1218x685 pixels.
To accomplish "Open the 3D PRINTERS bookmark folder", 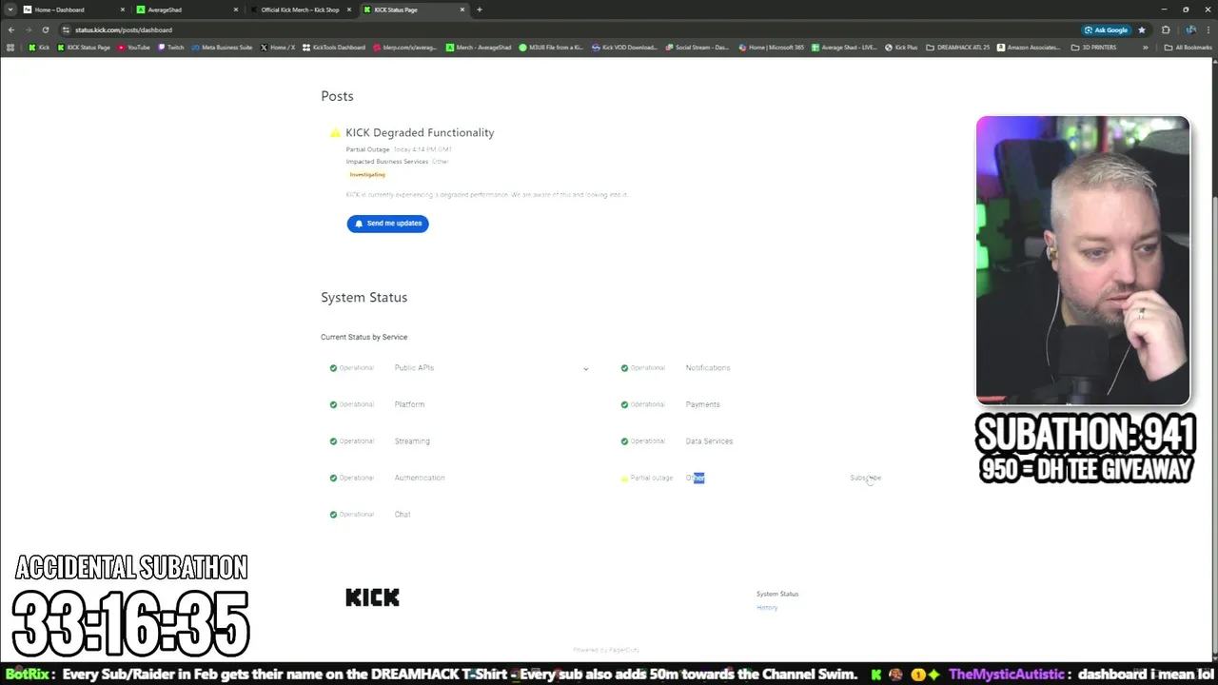I will 1094,48.
